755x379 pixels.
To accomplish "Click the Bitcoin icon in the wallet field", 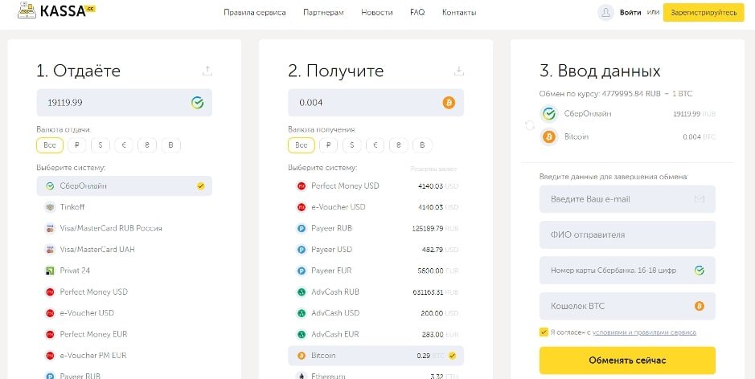I will tap(700, 306).
